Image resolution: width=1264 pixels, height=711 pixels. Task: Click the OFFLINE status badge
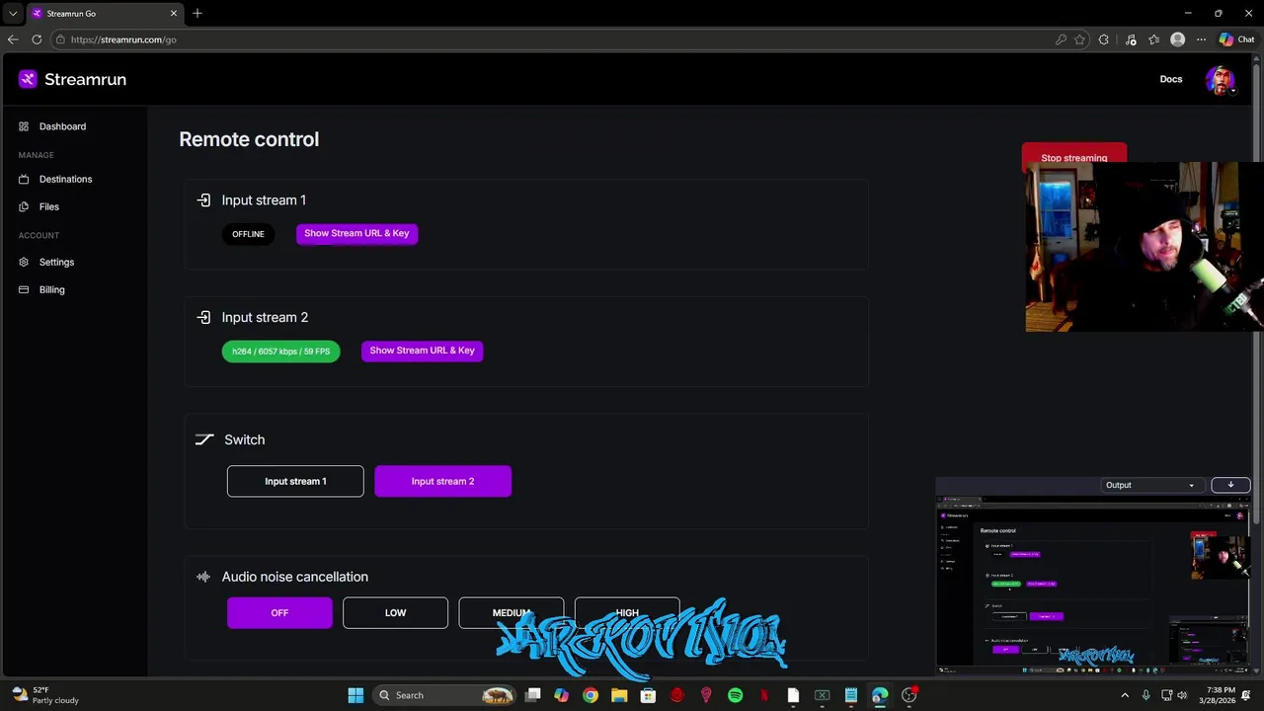pyautogui.click(x=248, y=234)
